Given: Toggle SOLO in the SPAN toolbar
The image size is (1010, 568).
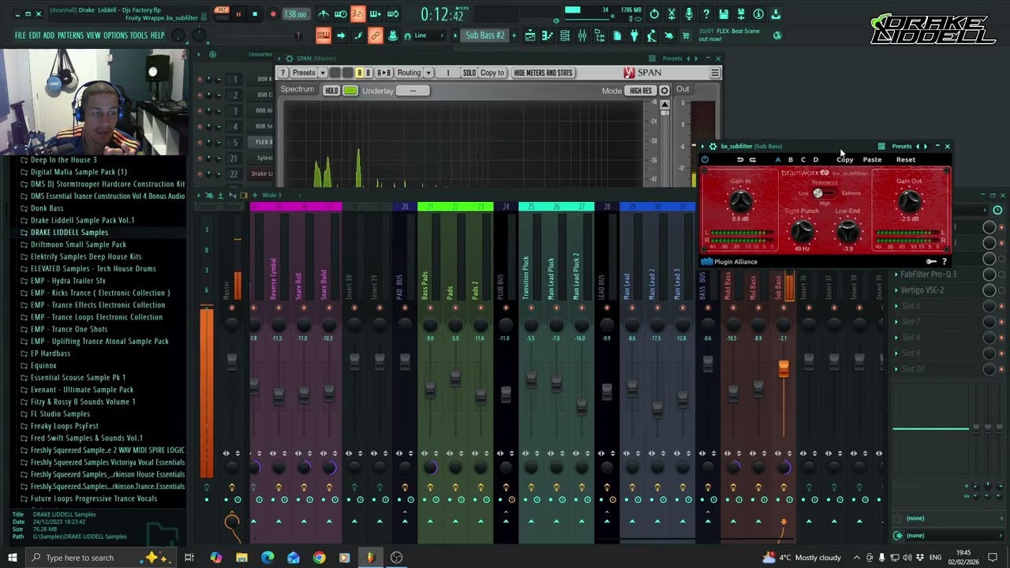Looking at the screenshot, I should coord(469,73).
